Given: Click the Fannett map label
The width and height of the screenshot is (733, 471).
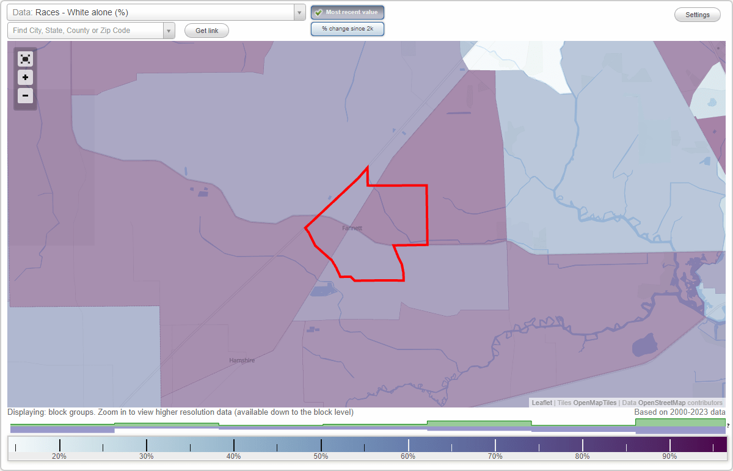Looking at the screenshot, I should pyautogui.click(x=352, y=227).
